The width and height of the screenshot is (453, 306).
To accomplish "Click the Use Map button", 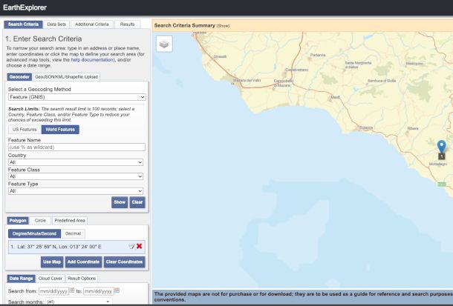I will click(52, 262).
